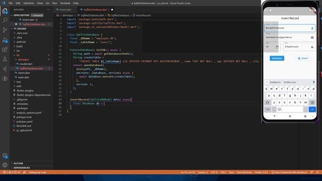Open the Source Control view icon
Viewport: 322px width, 181px height.
tap(5, 30)
